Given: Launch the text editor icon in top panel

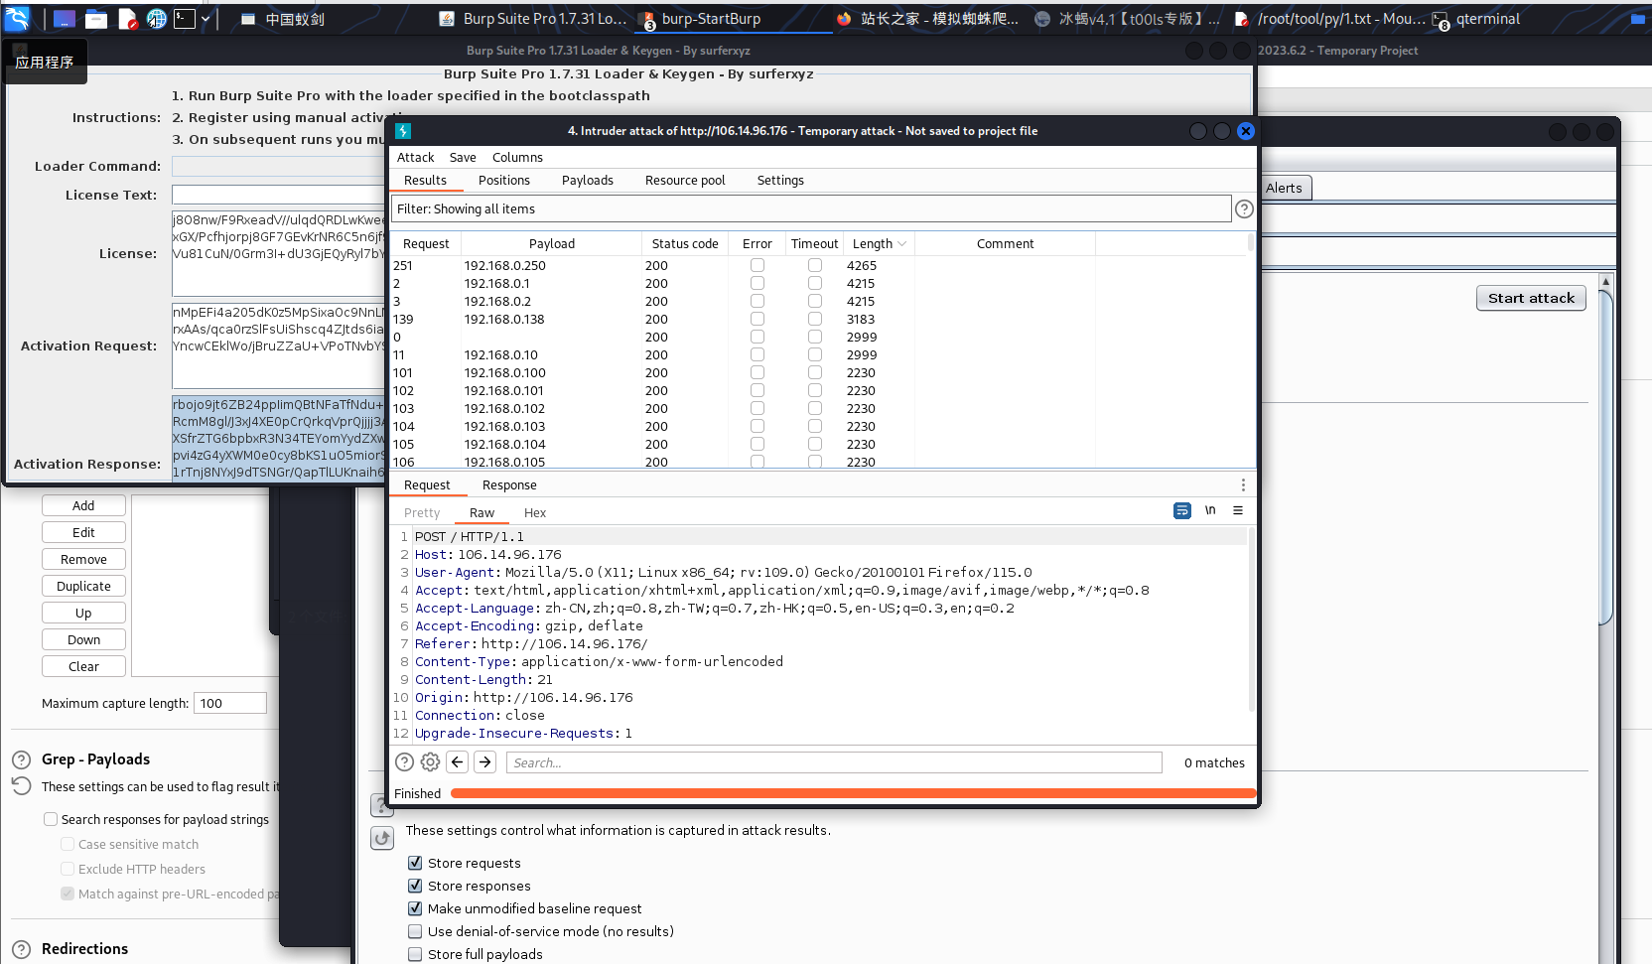Looking at the screenshot, I should [x=127, y=19].
